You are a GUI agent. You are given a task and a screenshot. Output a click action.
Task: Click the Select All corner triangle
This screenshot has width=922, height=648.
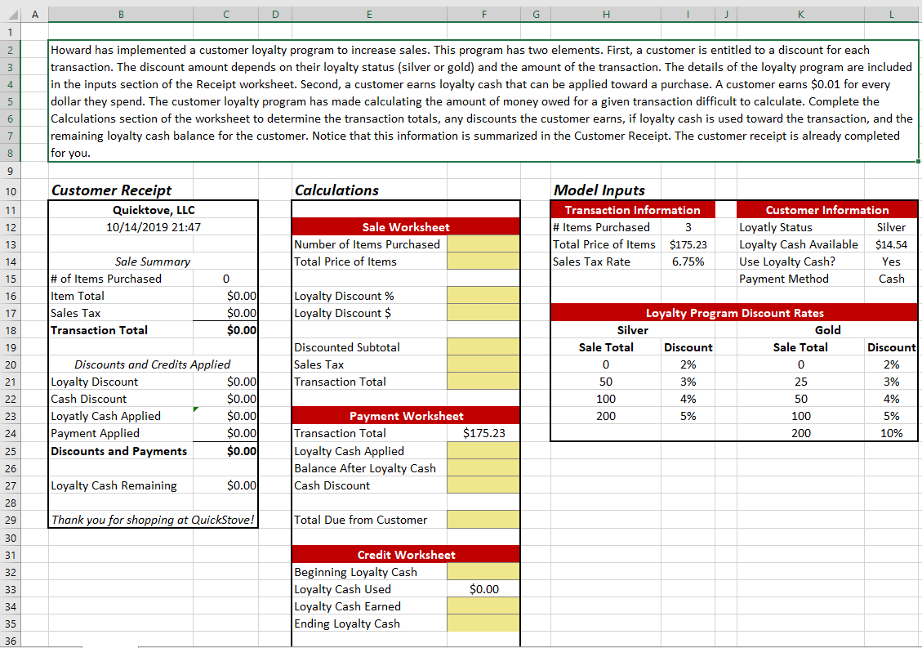tap(11, 14)
